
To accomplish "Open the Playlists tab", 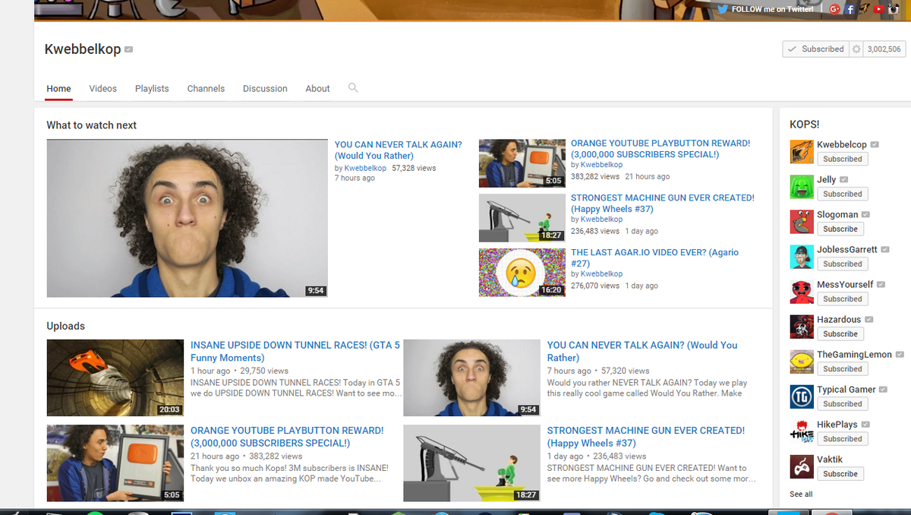I will click(x=152, y=88).
